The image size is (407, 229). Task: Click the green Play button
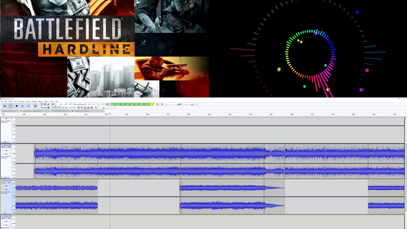(x=11, y=106)
